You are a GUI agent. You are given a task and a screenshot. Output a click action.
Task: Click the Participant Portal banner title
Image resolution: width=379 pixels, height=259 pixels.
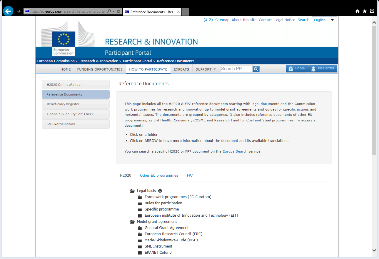[x=128, y=53]
